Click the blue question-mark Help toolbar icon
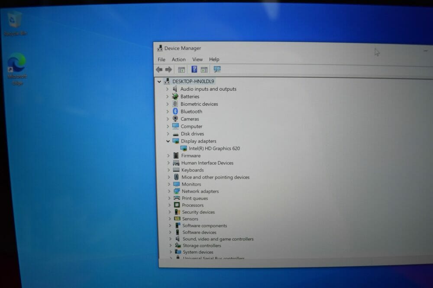Image resolution: width=433 pixels, height=288 pixels. click(194, 70)
